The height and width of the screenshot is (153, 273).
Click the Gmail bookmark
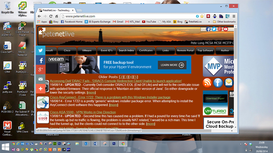click(118, 22)
